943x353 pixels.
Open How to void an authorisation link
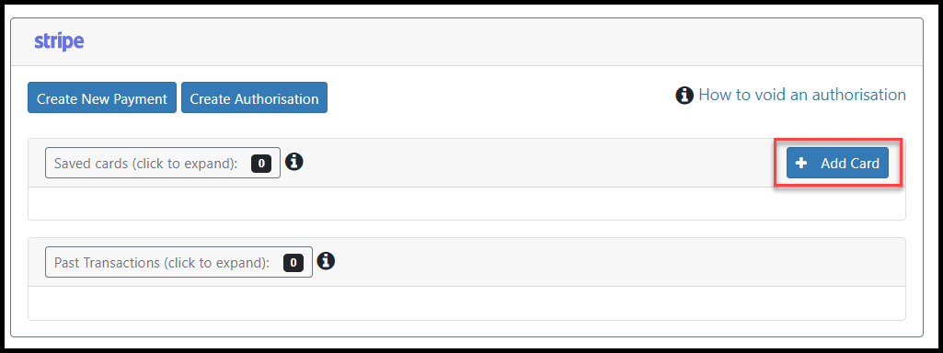801,95
